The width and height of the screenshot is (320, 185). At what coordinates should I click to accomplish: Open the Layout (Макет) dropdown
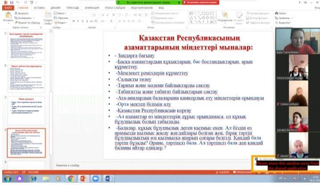60,13
